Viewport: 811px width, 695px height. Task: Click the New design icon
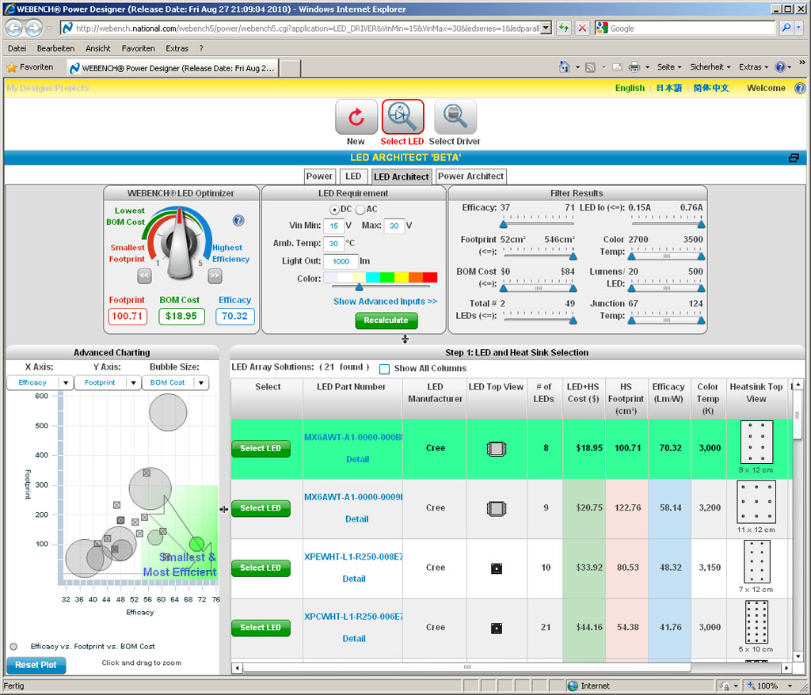(356, 117)
